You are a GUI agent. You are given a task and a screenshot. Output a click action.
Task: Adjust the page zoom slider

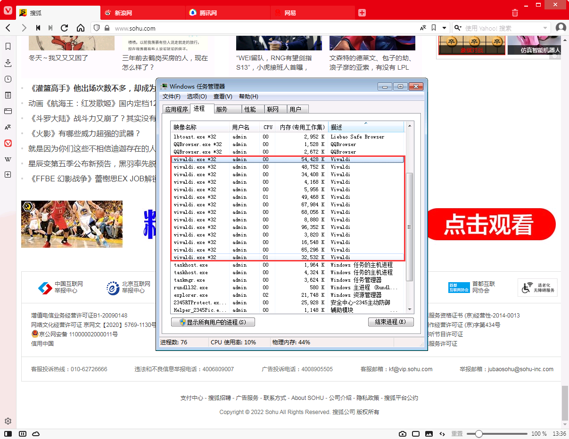click(497, 434)
